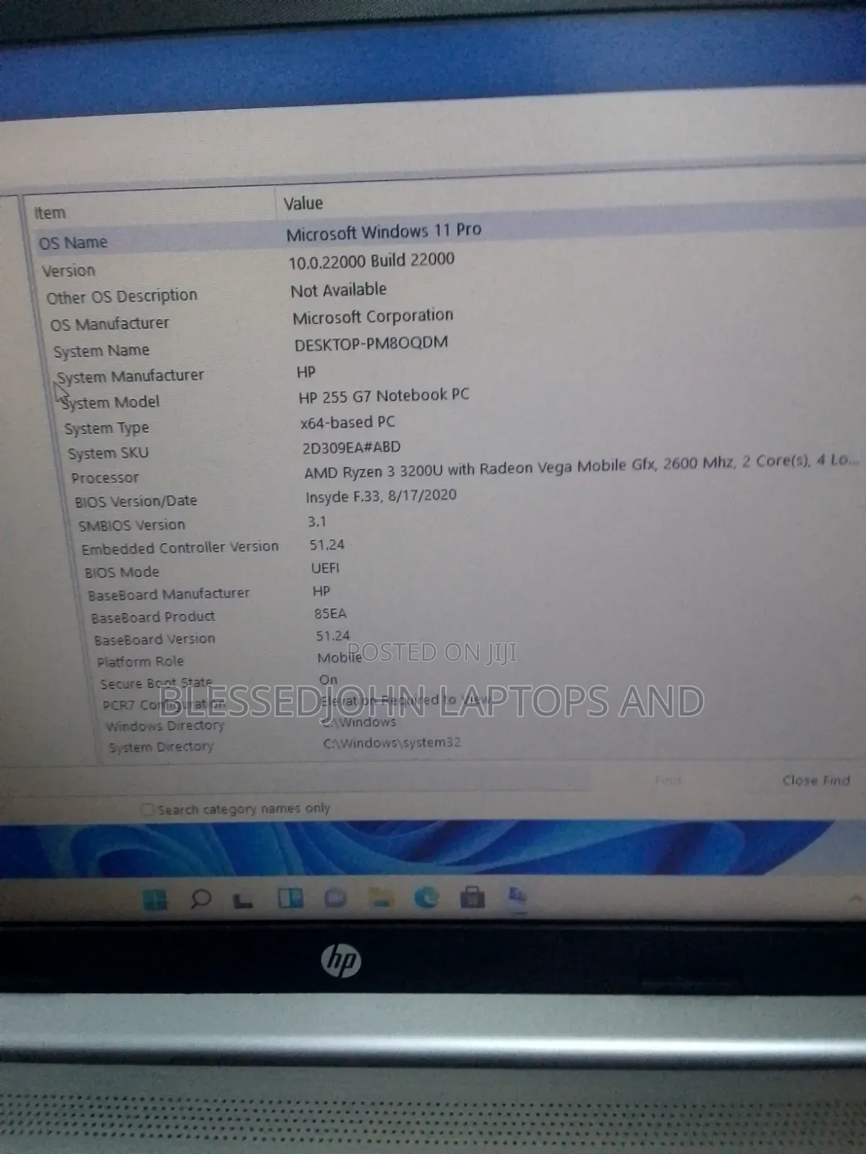Open File Explorer on taskbar
Image resolution: width=866 pixels, height=1154 pixels.
point(381,897)
